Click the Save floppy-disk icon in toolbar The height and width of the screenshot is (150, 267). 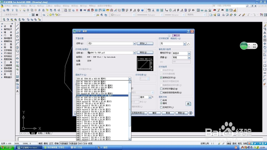218,15
